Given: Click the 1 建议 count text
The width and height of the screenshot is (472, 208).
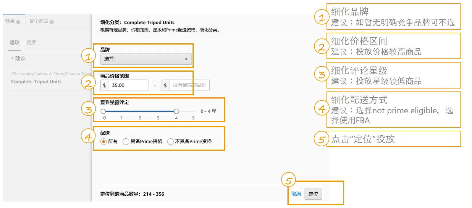Looking at the screenshot, I should (x=18, y=58).
